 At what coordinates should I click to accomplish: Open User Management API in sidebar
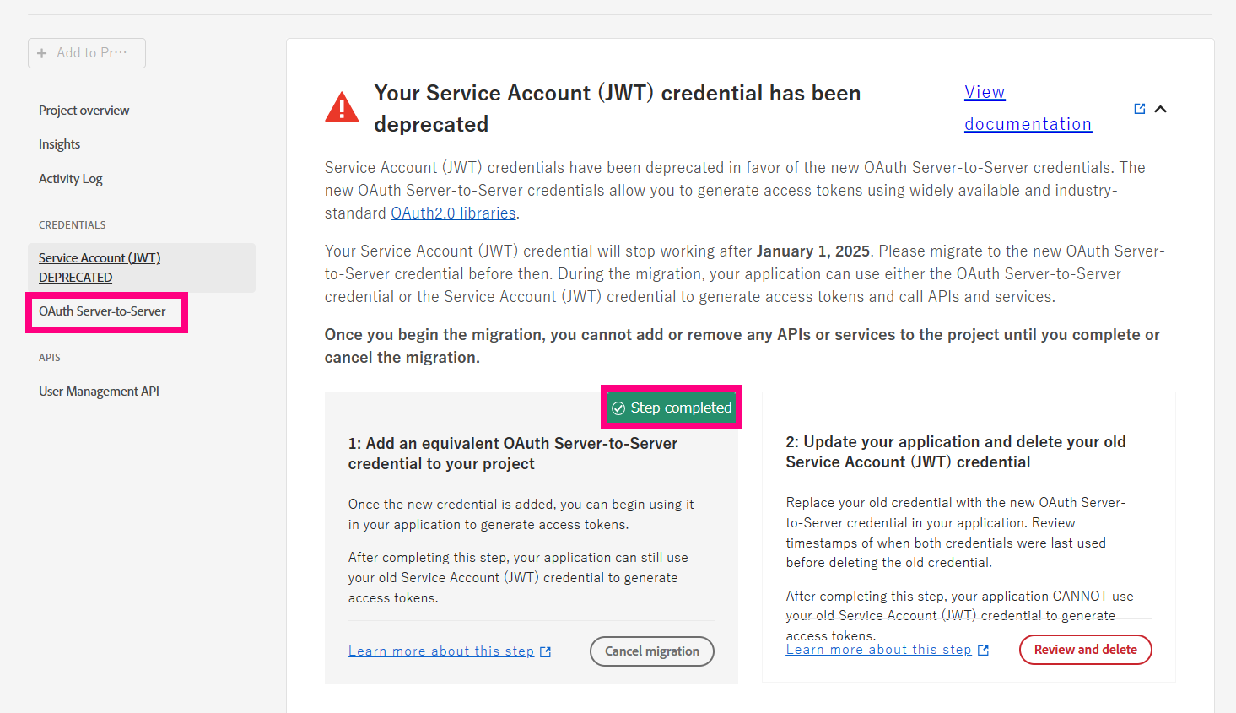100,392
